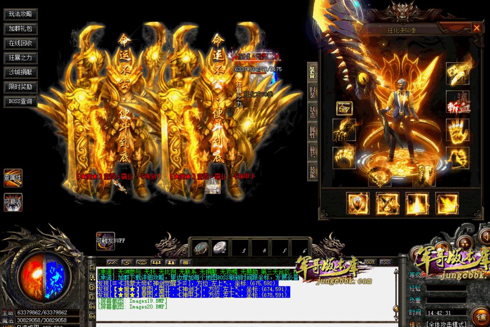Click the 查属性 icon

(x=13, y=178)
